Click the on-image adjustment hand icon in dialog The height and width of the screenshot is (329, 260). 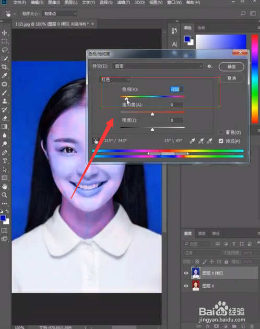point(96,141)
